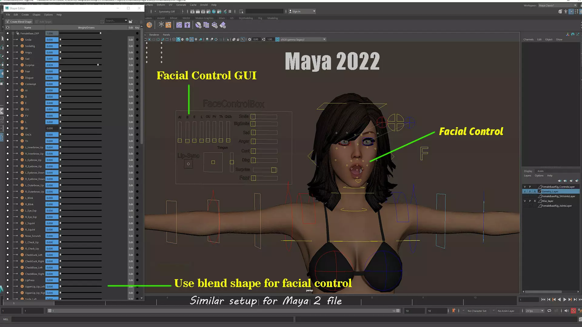Go to start of playback range
This screenshot has width=582, height=327.
(x=543, y=299)
